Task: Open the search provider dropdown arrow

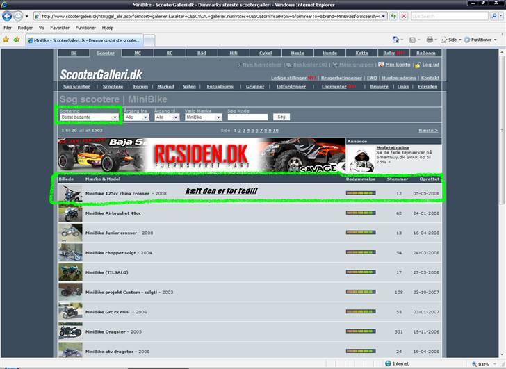Action: [501, 16]
